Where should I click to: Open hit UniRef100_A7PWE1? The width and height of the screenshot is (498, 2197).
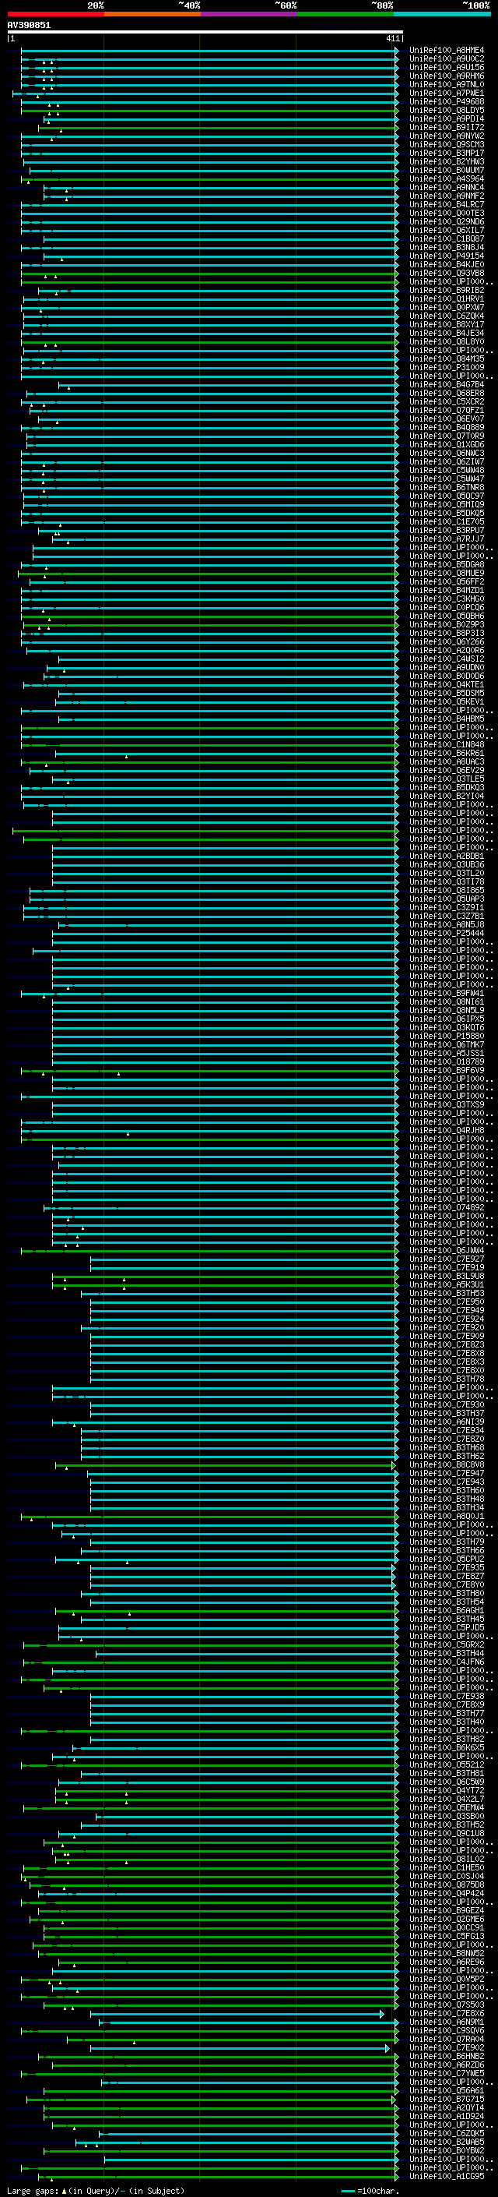point(446,93)
